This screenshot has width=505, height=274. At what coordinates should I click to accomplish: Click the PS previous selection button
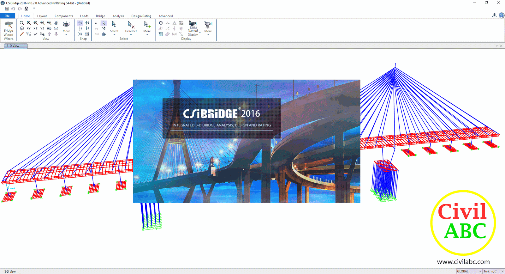coord(97,29)
